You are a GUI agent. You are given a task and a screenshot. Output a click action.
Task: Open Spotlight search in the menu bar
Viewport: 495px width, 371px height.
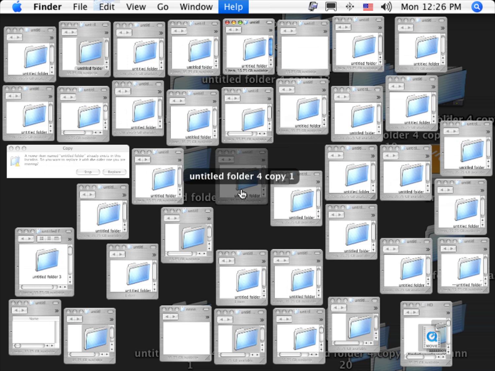coord(477,7)
